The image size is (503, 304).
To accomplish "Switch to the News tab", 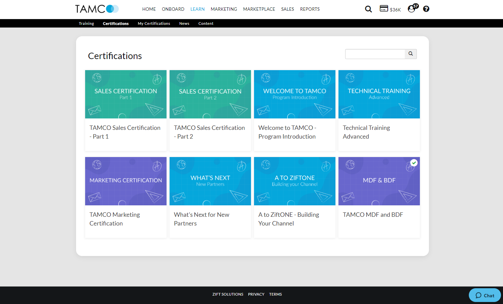I will pos(184,23).
